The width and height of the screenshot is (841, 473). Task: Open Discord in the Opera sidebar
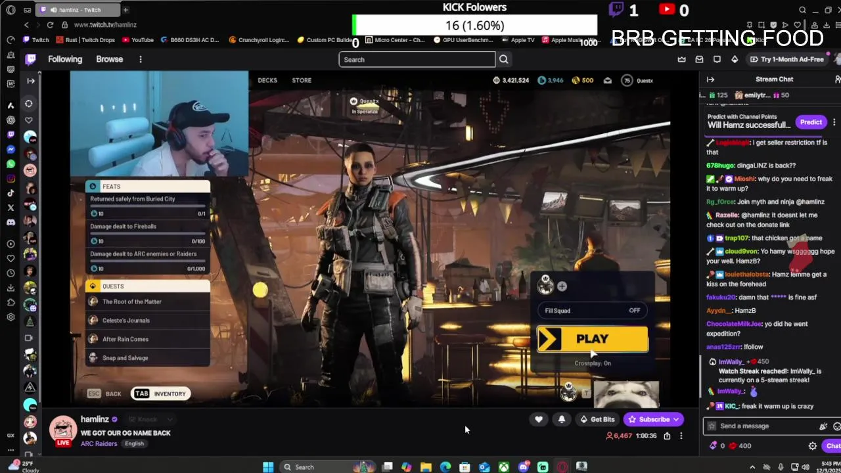(x=11, y=222)
